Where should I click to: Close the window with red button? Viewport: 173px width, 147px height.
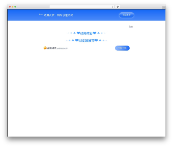(10, 7)
